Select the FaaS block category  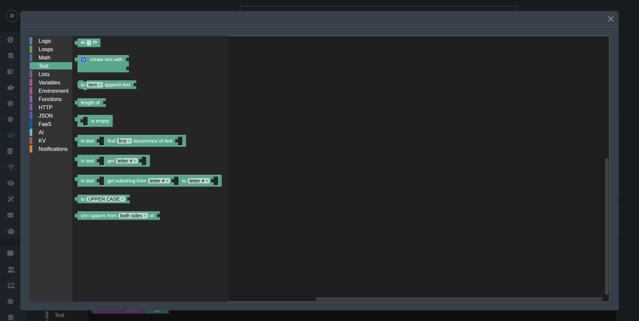tap(51, 124)
